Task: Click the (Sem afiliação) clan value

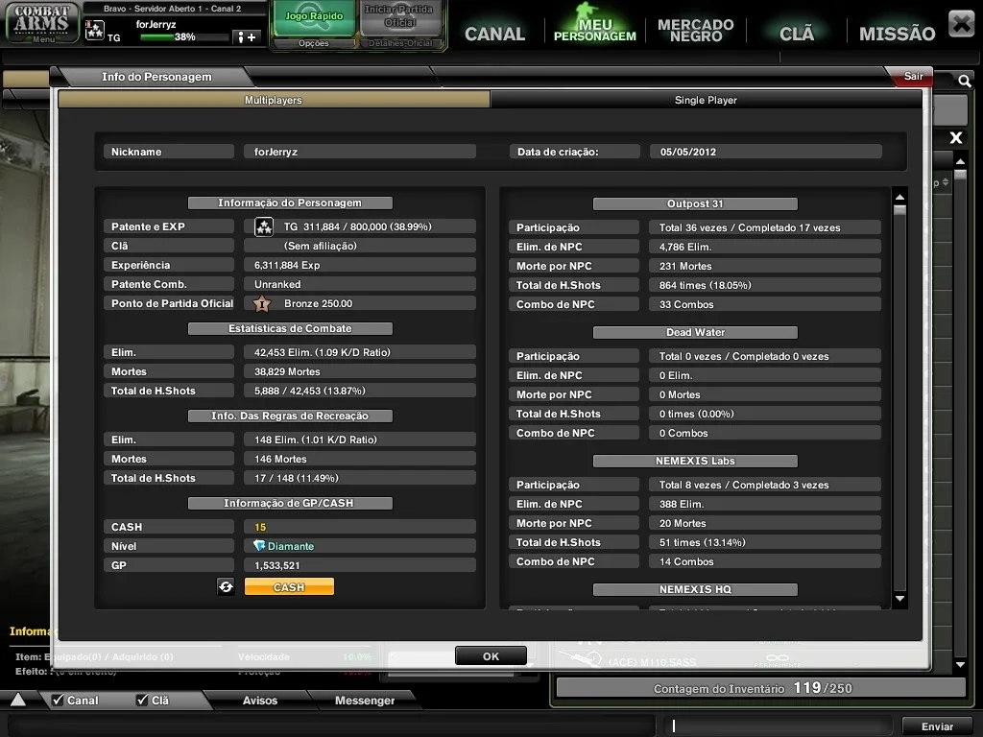Action: coord(360,246)
